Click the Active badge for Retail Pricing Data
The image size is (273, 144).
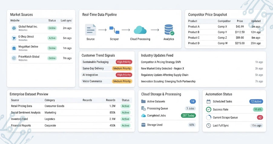click(x=126, y=106)
